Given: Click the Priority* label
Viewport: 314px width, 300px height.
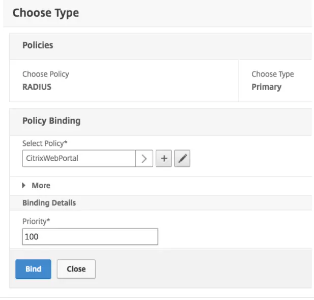Looking at the screenshot, I should pos(36,221).
